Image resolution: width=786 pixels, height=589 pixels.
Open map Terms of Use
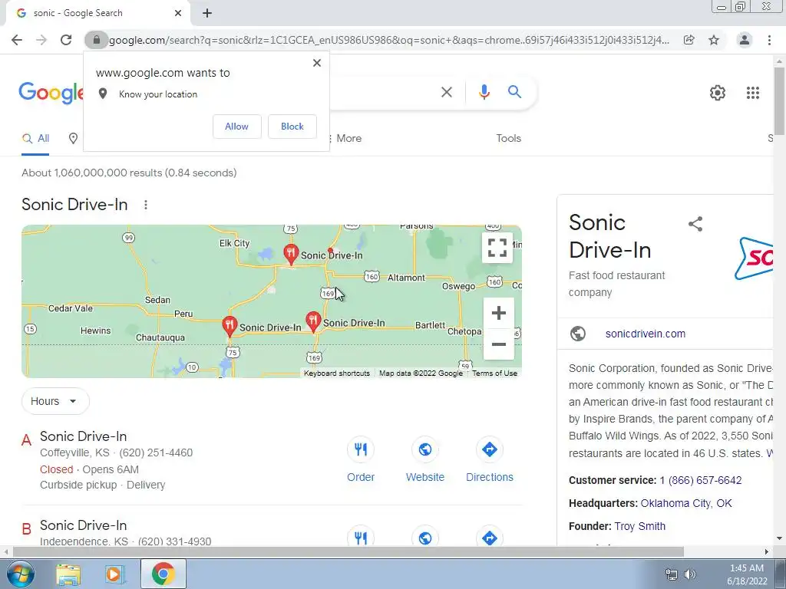[x=495, y=373]
